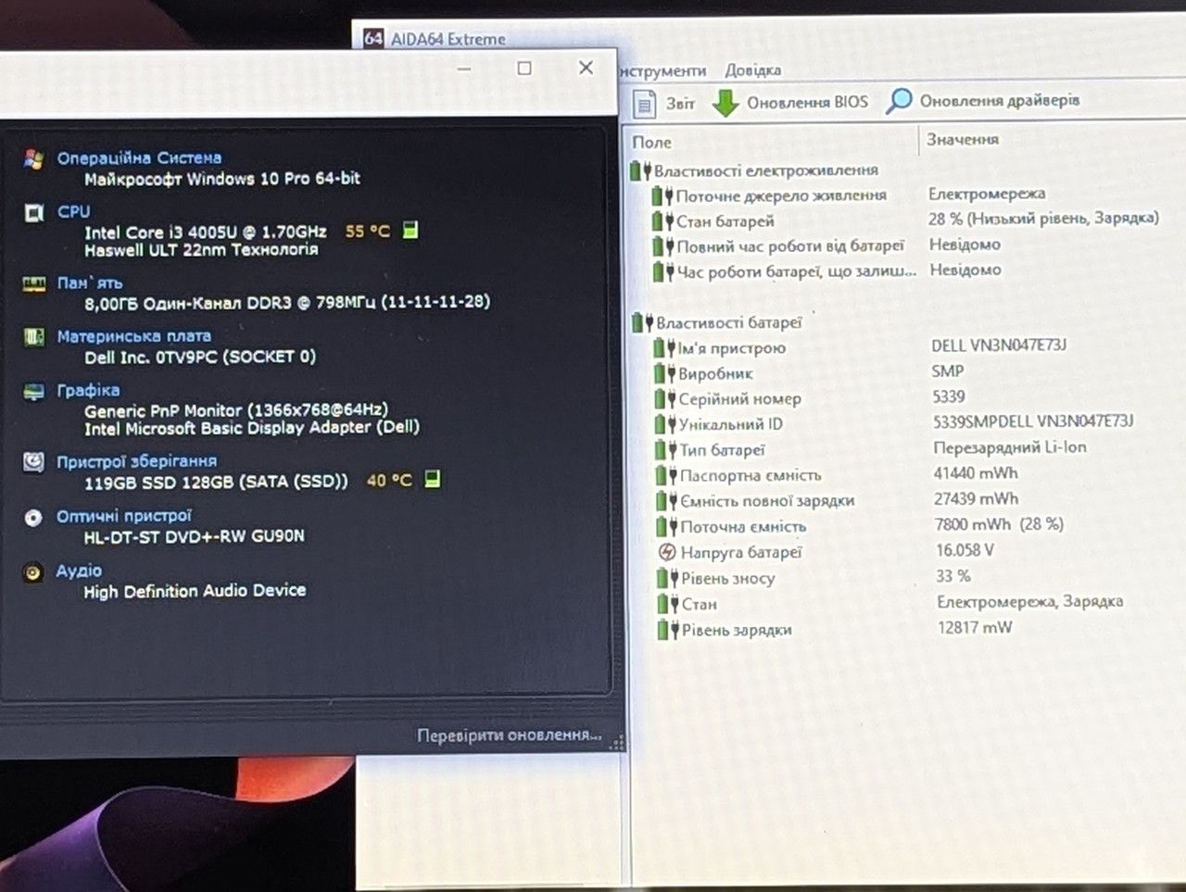Open the Інструменти menu in AIDA64
Screen dimensions: 1186x892
coord(662,70)
